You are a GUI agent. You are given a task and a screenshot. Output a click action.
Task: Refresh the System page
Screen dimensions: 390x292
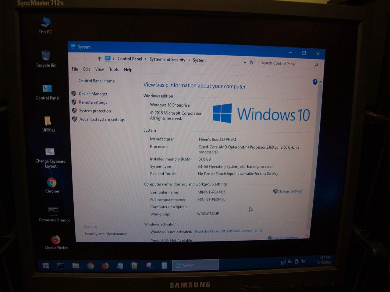pos(251,62)
